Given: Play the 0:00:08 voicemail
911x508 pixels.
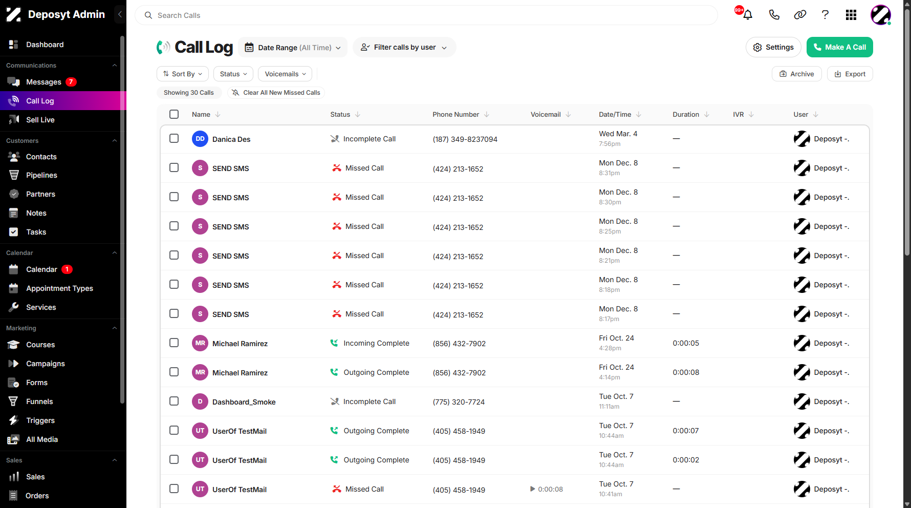Looking at the screenshot, I should 533,489.
